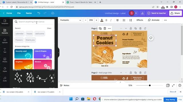The image size is (183, 102).
Task: Adjust the zoom slider handle
Action: (x=150, y=86)
